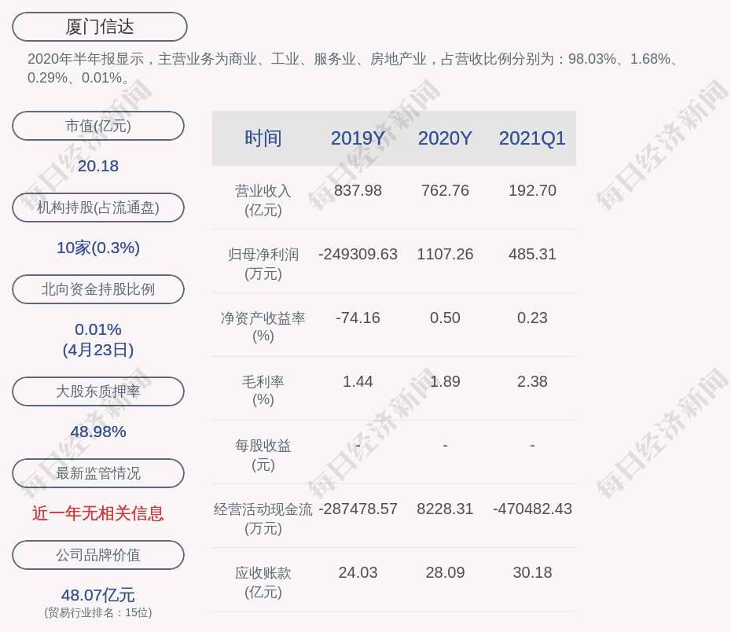Screen dimensions: 731x632
Task: Click ROE value 0.50
Action: pyautogui.click(x=445, y=318)
